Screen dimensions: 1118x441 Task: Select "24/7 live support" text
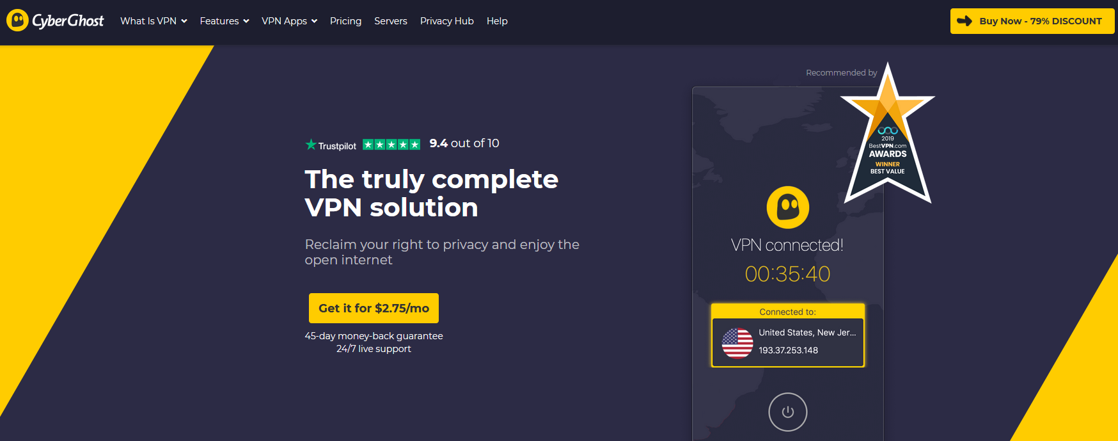(x=374, y=349)
